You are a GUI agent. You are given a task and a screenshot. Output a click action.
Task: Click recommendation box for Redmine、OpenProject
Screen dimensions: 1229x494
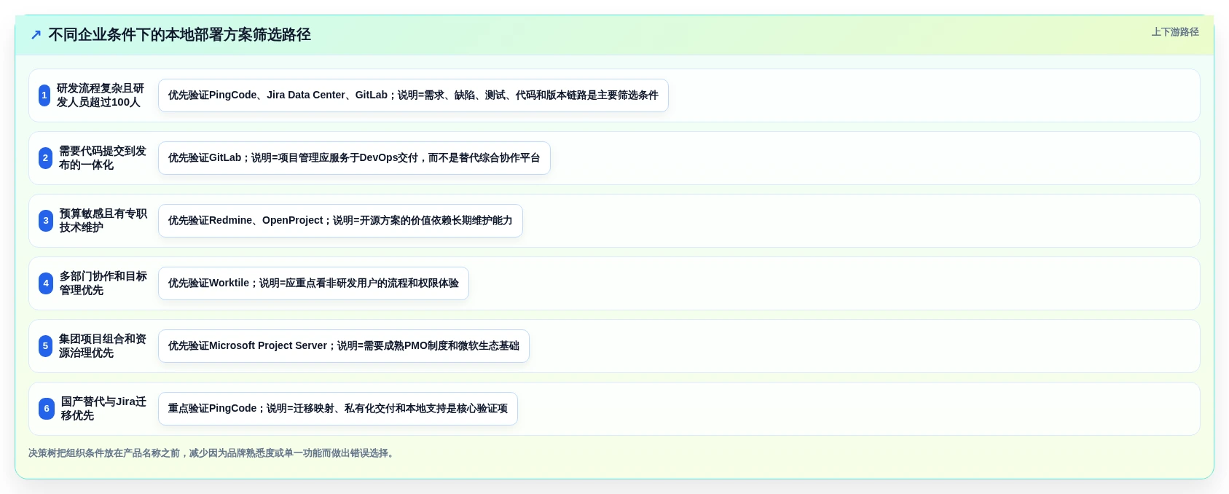click(340, 221)
